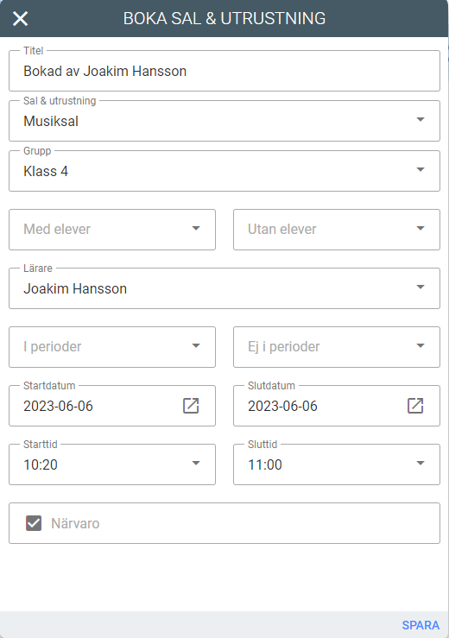Open calendar picker for Slutdatum
The height and width of the screenshot is (638, 449).
tap(415, 406)
